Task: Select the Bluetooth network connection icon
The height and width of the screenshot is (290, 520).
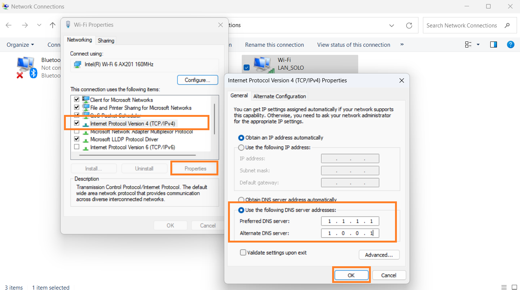Action: pos(25,67)
